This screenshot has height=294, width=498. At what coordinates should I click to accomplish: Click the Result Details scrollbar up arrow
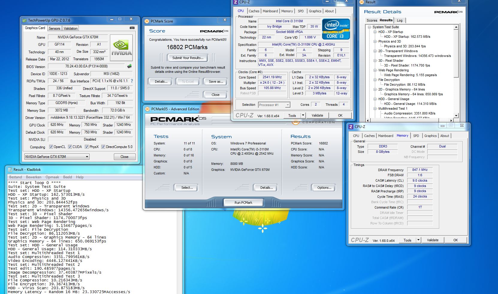(x=456, y=27)
